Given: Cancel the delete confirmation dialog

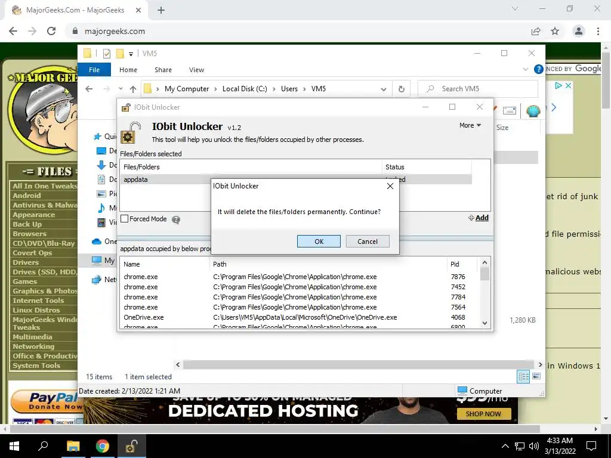Looking at the screenshot, I should (x=367, y=241).
